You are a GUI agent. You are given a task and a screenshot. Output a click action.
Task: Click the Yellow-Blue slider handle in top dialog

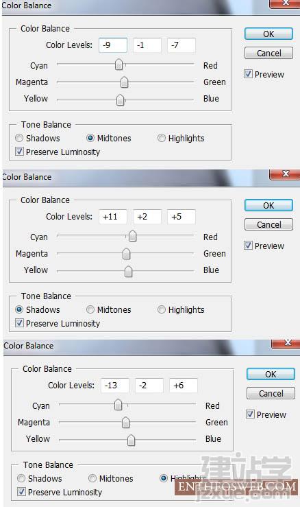click(120, 100)
